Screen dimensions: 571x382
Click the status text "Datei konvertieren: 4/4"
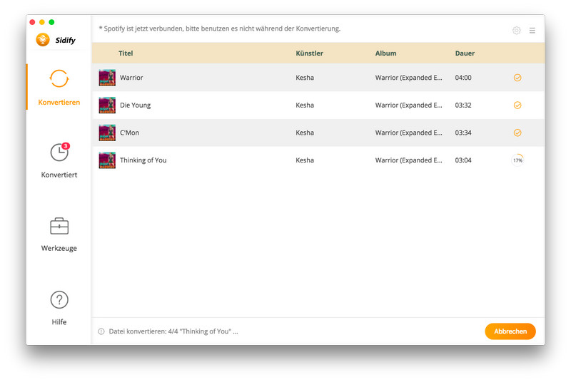144,331
